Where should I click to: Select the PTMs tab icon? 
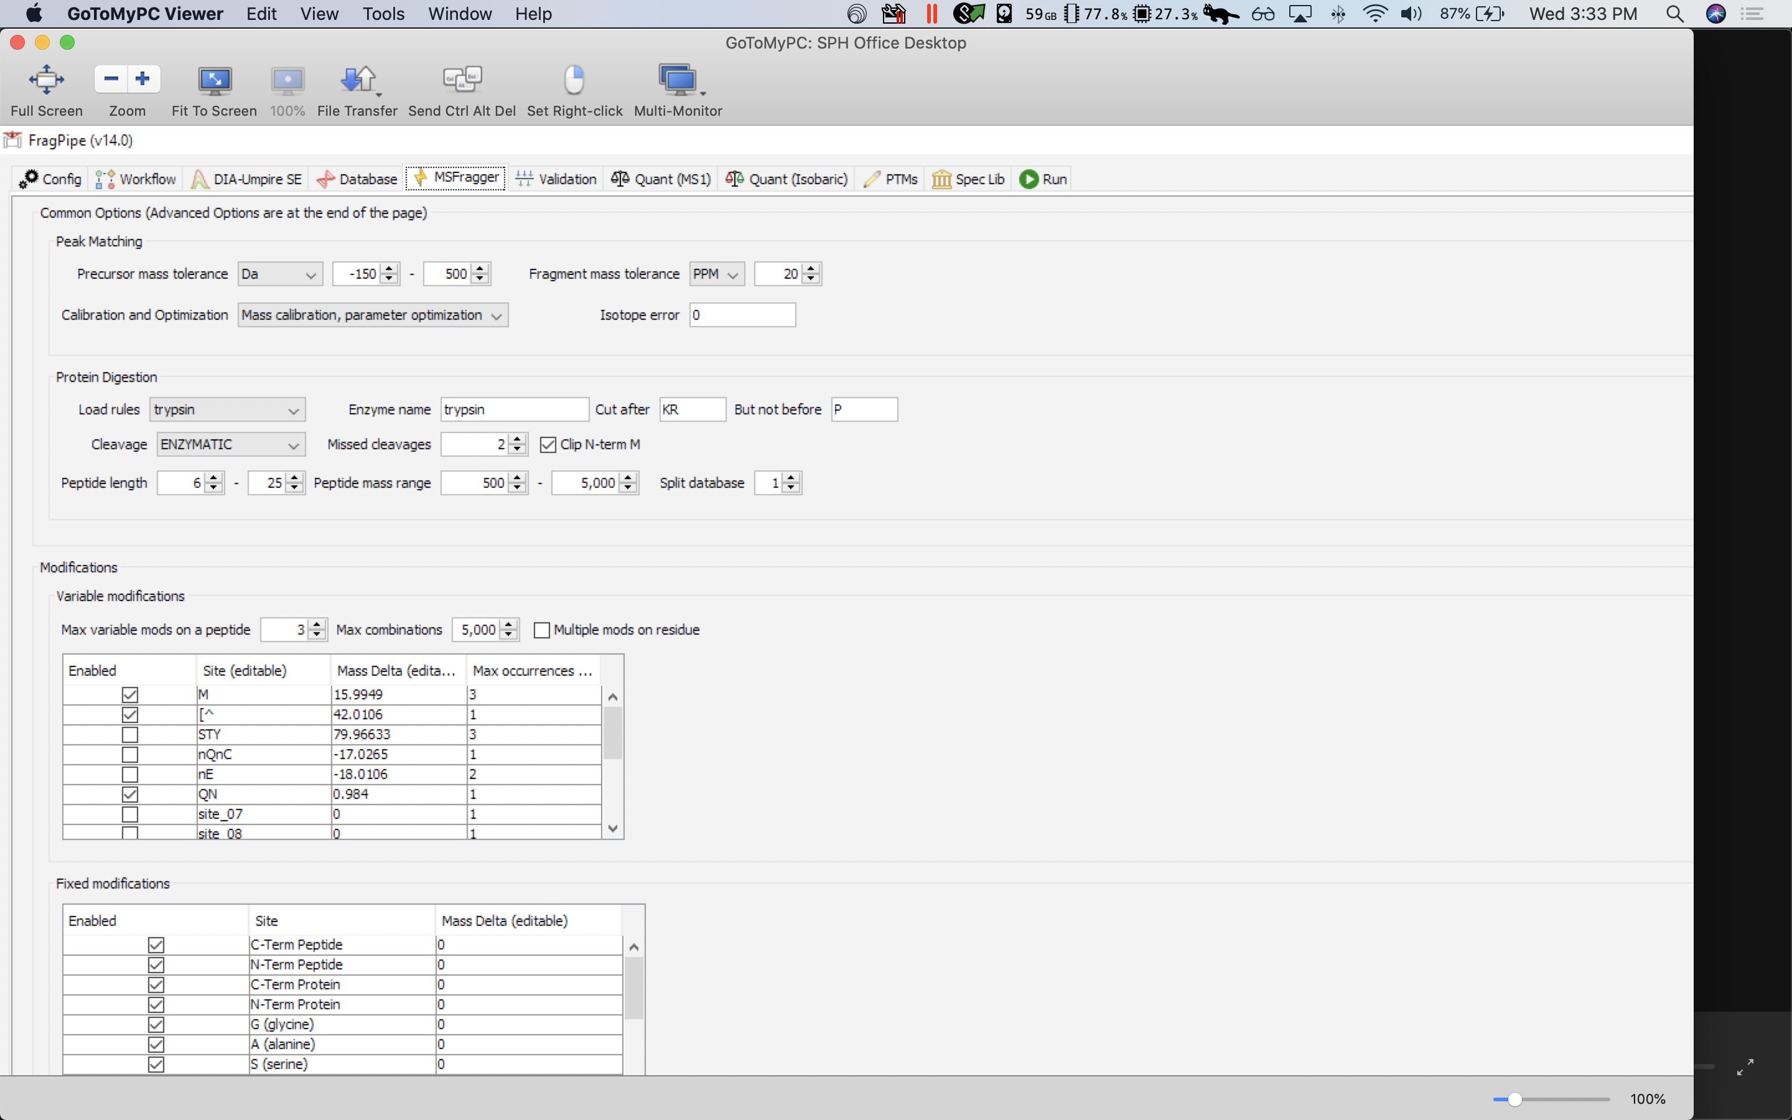pos(872,179)
